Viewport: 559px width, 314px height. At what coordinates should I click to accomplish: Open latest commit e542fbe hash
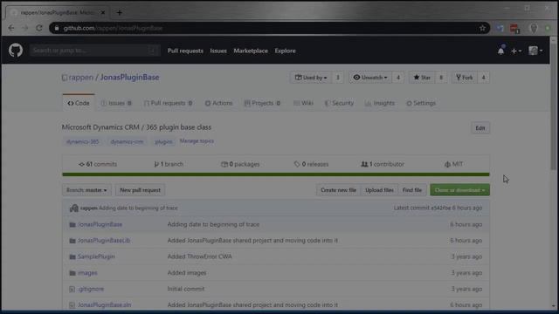pos(440,208)
